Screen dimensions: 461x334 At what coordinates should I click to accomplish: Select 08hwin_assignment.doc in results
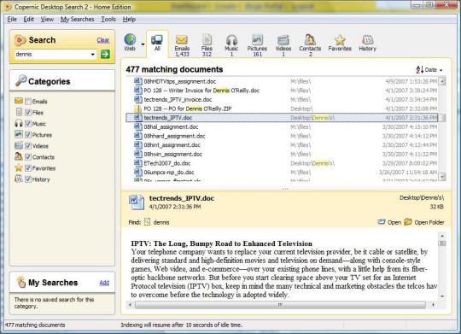[x=282, y=154]
